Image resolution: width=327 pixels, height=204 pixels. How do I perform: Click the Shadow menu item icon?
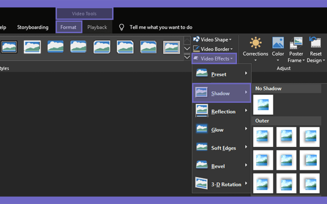(x=201, y=92)
